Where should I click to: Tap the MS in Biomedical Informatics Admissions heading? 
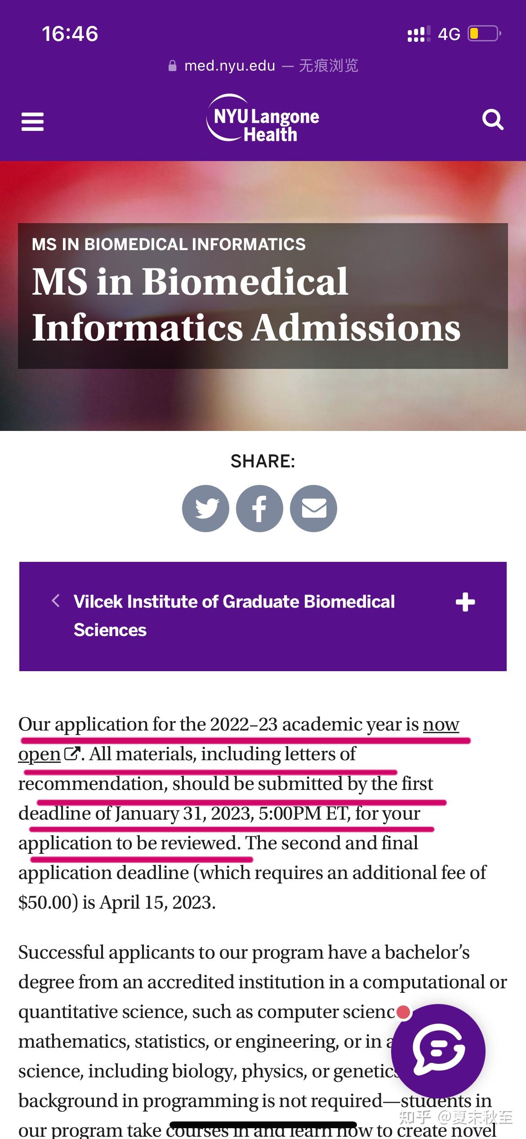click(x=246, y=305)
